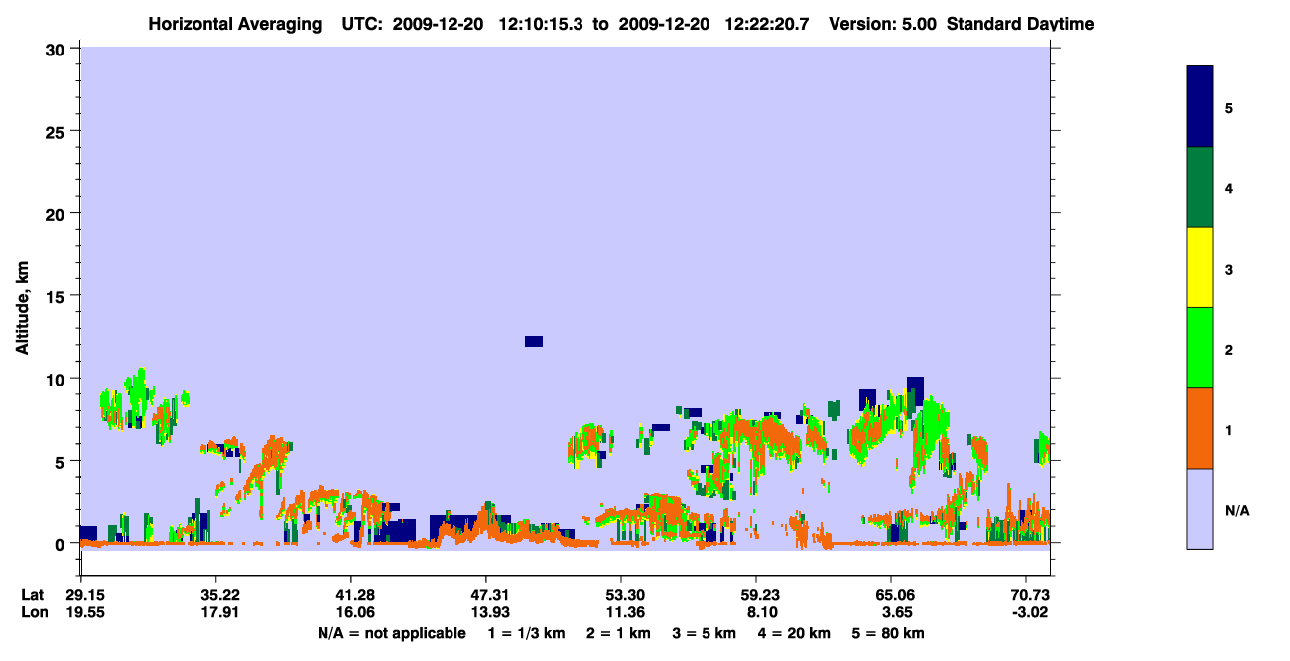Click the '2 = 1 km' legend text

[x=617, y=633]
